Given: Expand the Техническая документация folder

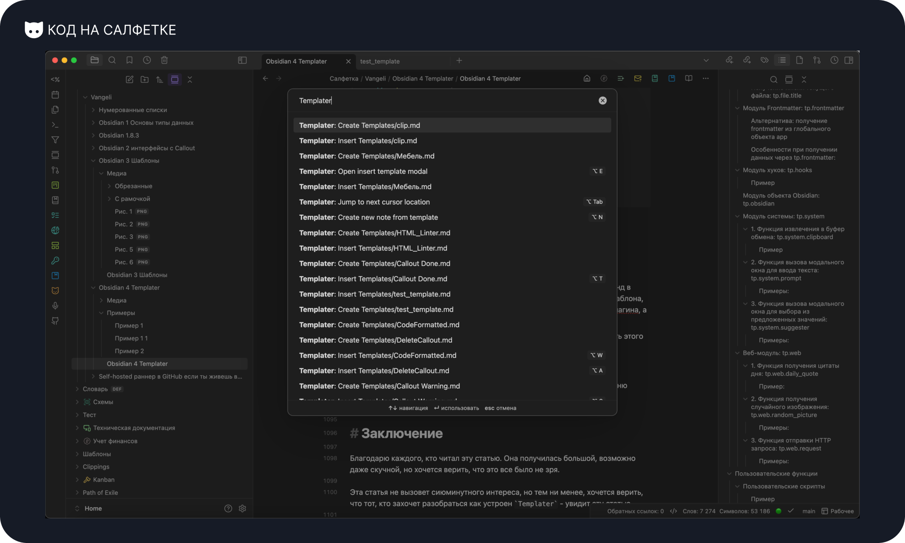Looking at the screenshot, I should tap(77, 428).
